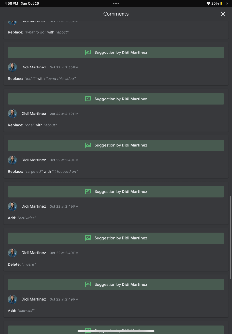Click the vertical scrollbar on the right edge
The height and width of the screenshot is (334, 232).
click(x=230, y=237)
